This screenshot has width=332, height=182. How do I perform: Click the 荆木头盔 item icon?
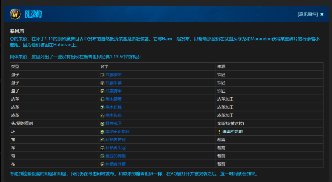pyautogui.click(x=102, y=116)
